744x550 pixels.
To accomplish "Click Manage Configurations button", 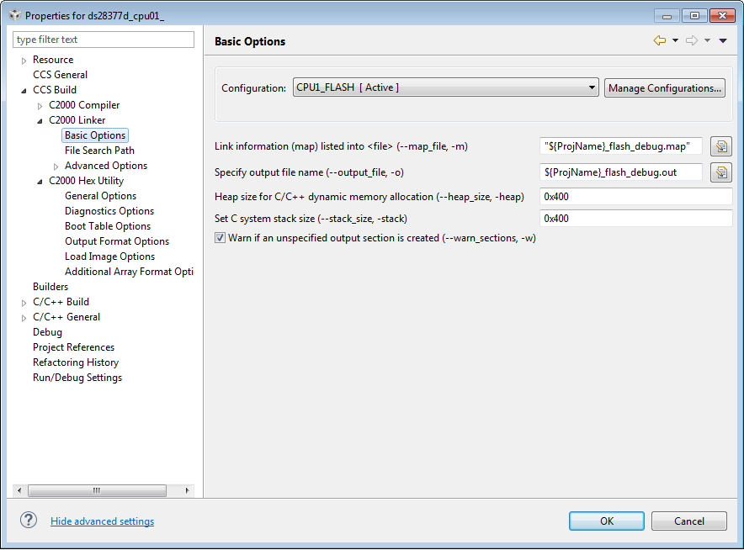I will pyautogui.click(x=664, y=88).
